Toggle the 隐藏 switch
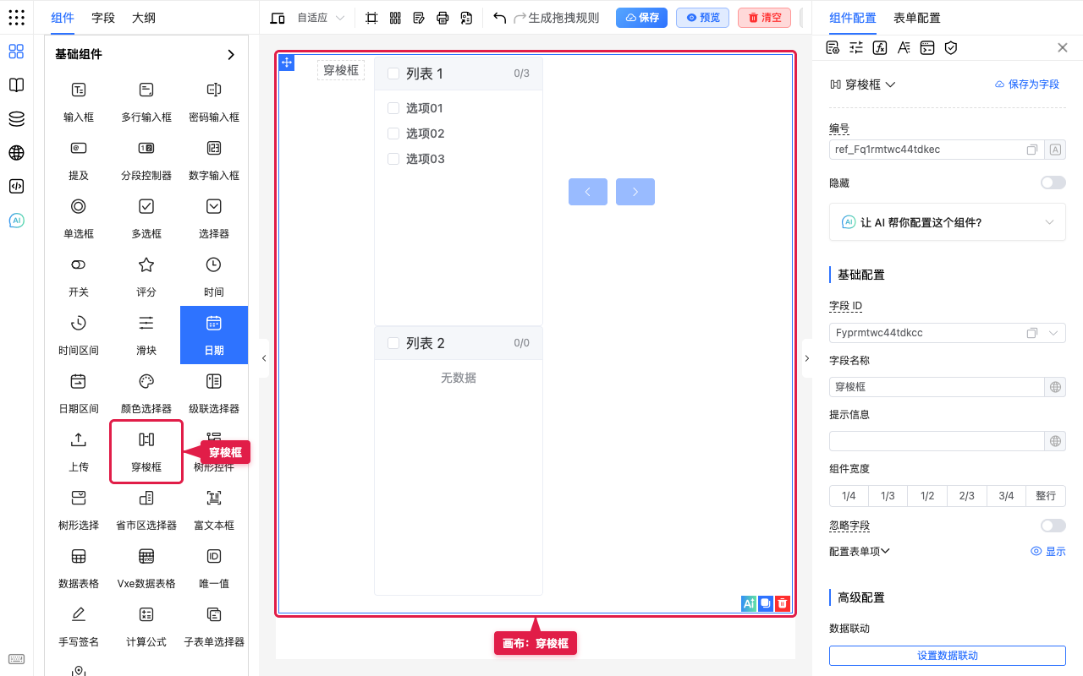The width and height of the screenshot is (1083, 676). pyautogui.click(x=1053, y=183)
